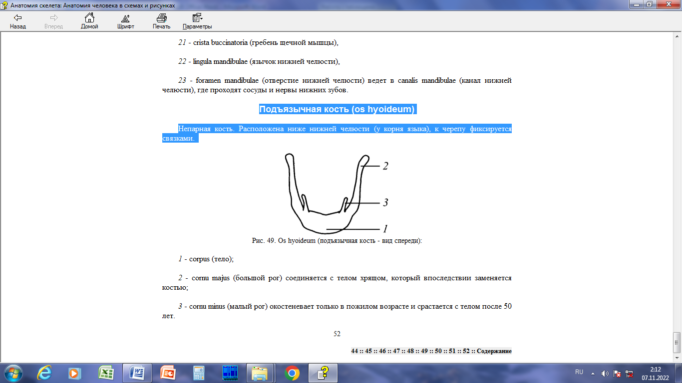This screenshot has width=682, height=383.
Task: Open page 49 link
Action: point(424,351)
